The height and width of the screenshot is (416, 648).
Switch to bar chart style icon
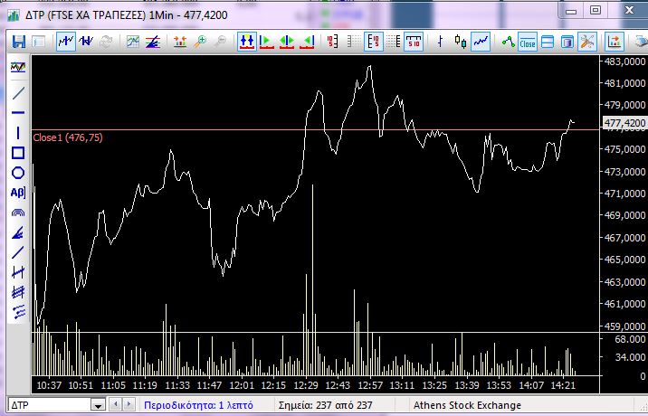440,42
